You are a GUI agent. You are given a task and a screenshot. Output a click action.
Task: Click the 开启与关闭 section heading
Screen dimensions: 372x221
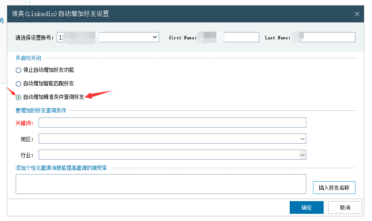click(x=28, y=58)
